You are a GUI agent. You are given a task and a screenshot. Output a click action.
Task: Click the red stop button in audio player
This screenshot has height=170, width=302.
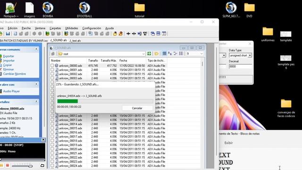pyautogui.click(x=8, y=166)
